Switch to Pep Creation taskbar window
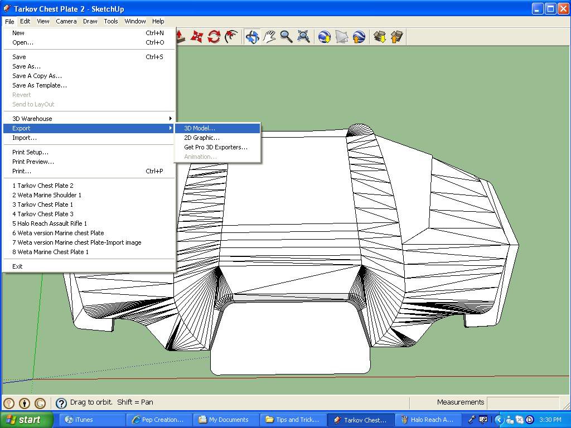Image resolution: width=571 pixels, height=428 pixels. [159, 420]
